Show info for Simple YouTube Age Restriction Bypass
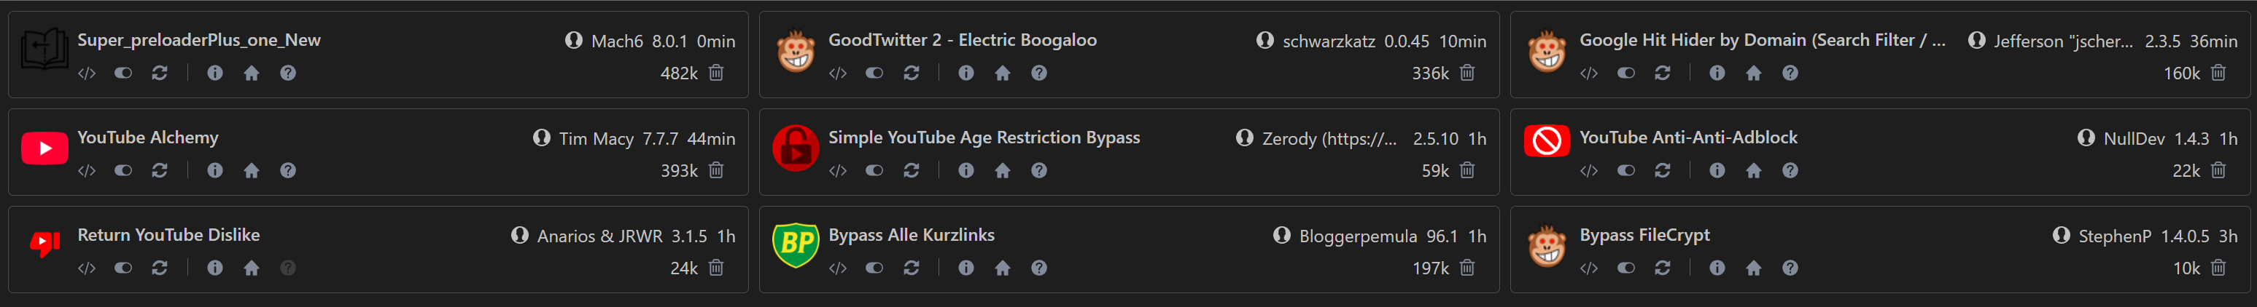 point(966,170)
